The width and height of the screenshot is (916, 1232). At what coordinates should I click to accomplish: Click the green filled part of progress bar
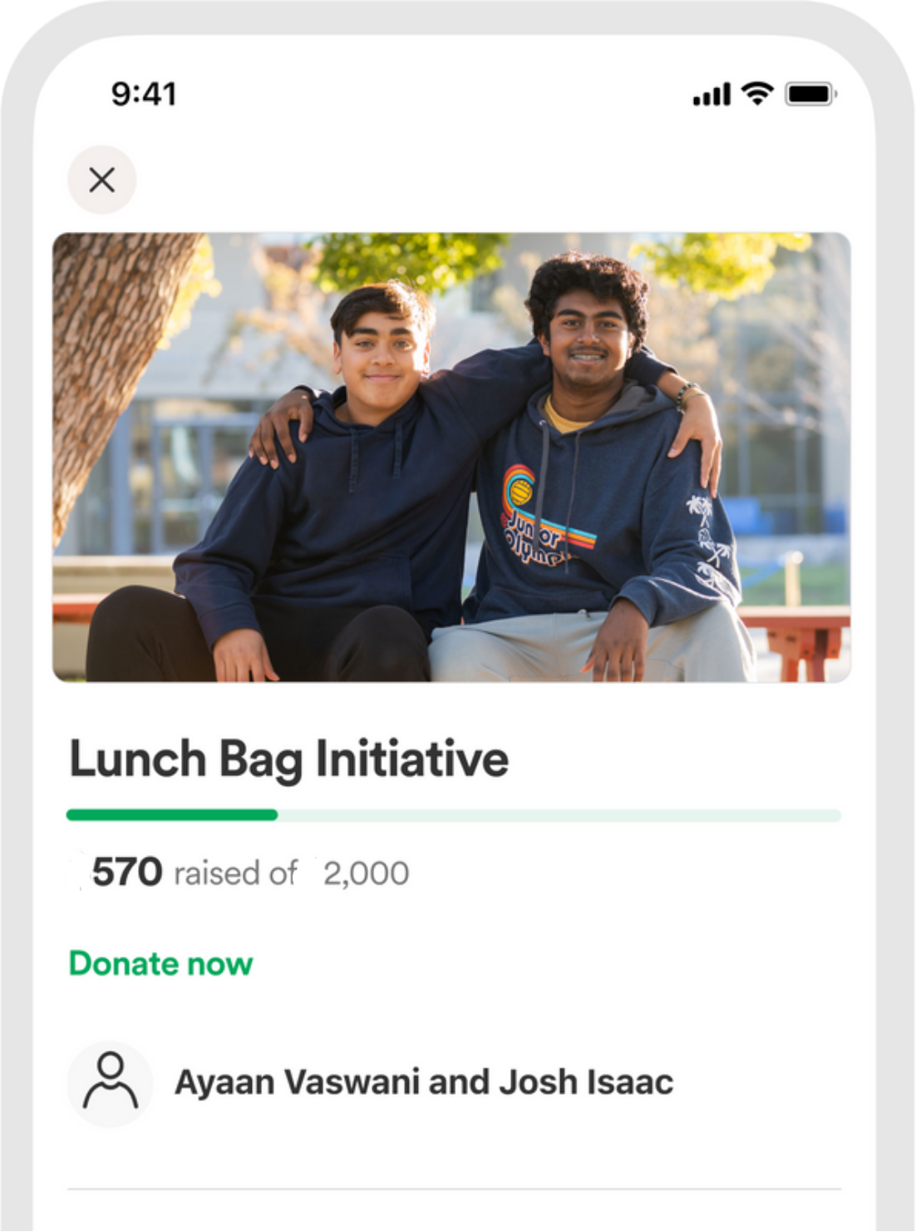(172, 815)
